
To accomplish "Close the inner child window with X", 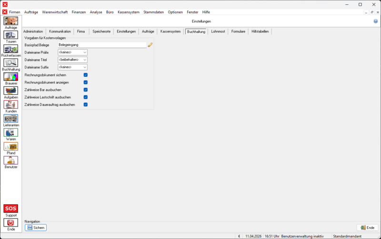I will [x=378, y=12].
